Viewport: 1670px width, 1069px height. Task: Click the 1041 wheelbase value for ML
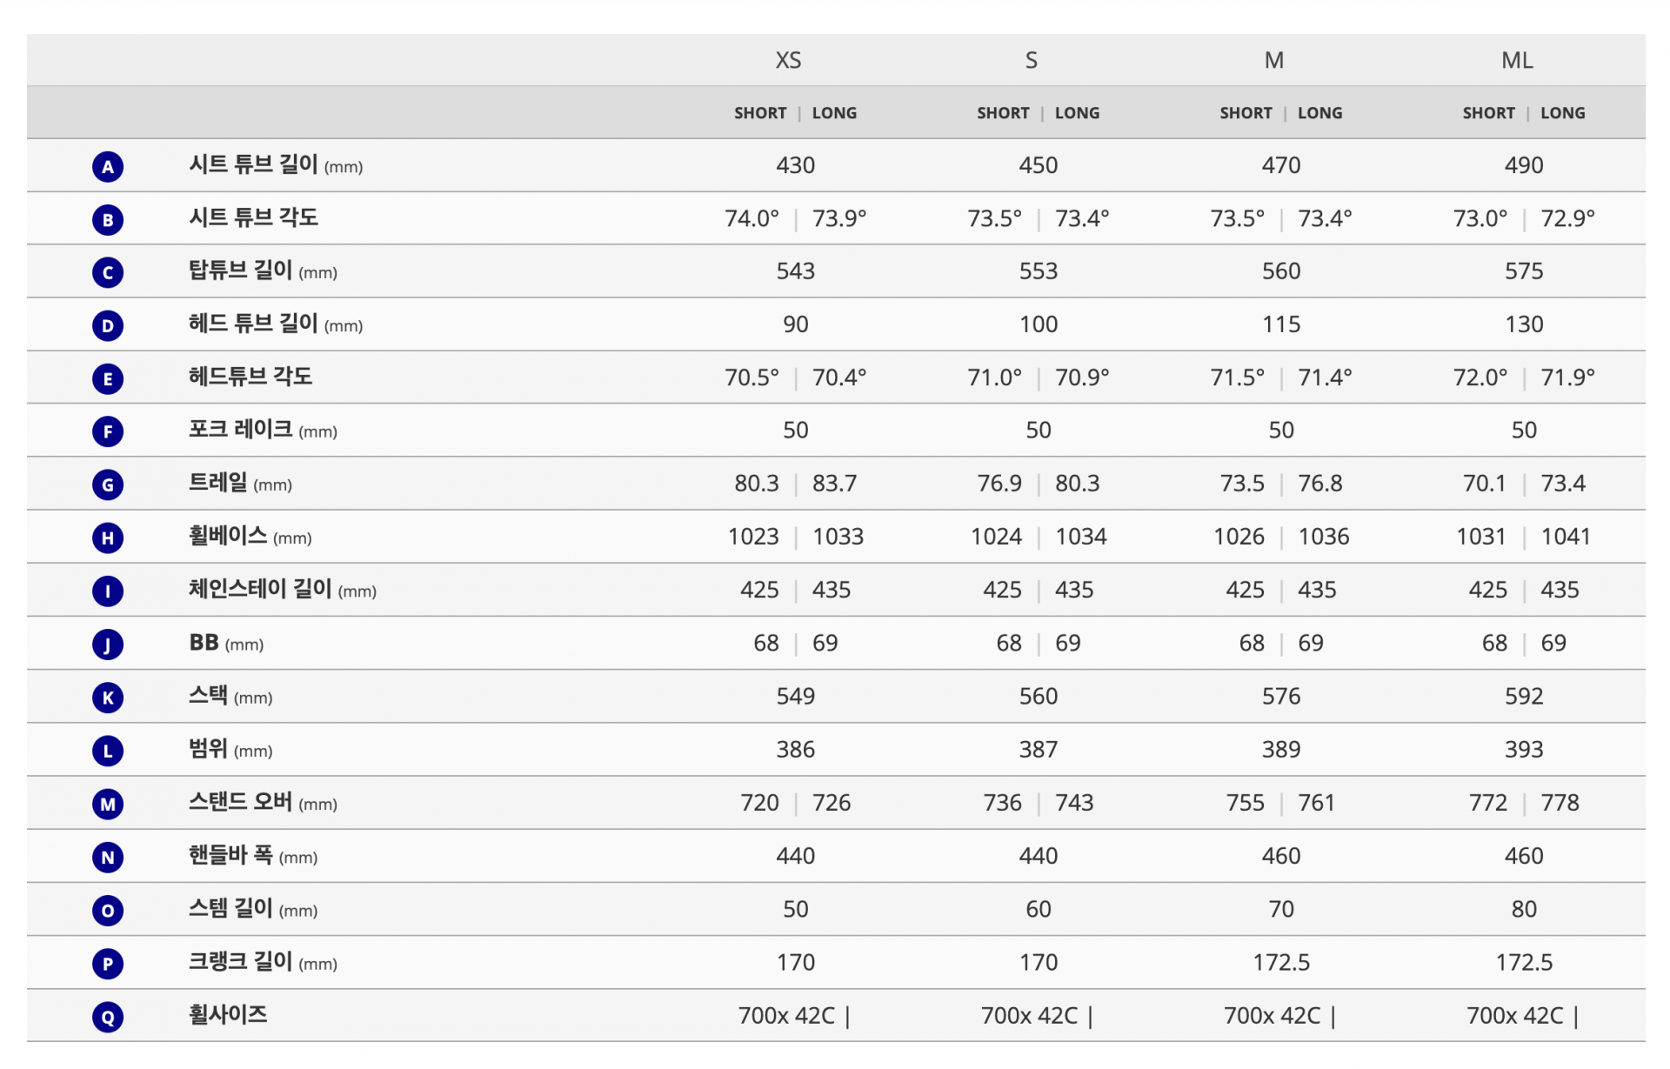1566,537
